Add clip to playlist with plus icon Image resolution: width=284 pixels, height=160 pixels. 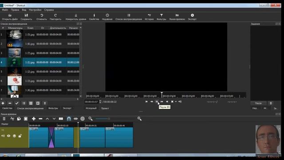pyautogui.click(x=3, y=103)
